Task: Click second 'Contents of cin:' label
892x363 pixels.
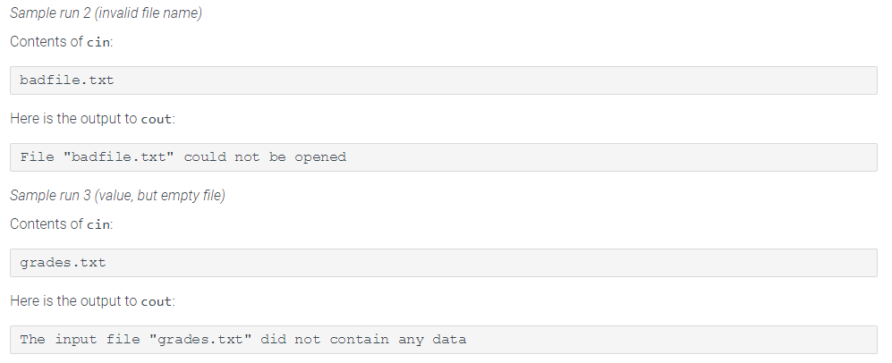Action: (x=62, y=224)
